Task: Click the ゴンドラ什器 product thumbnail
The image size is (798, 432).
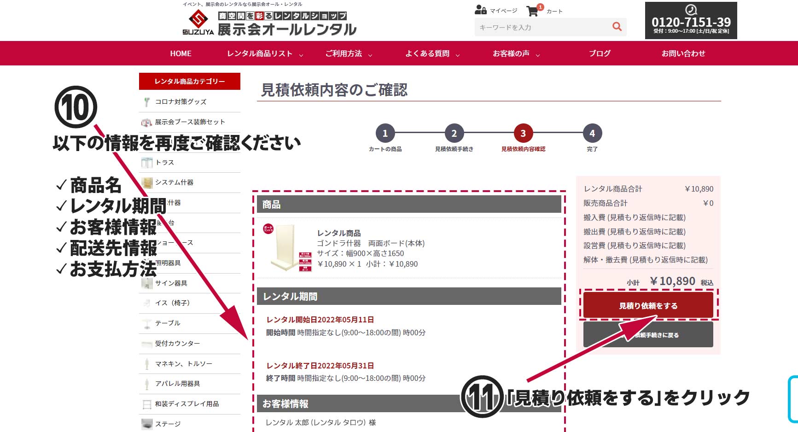Action: (x=287, y=248)
